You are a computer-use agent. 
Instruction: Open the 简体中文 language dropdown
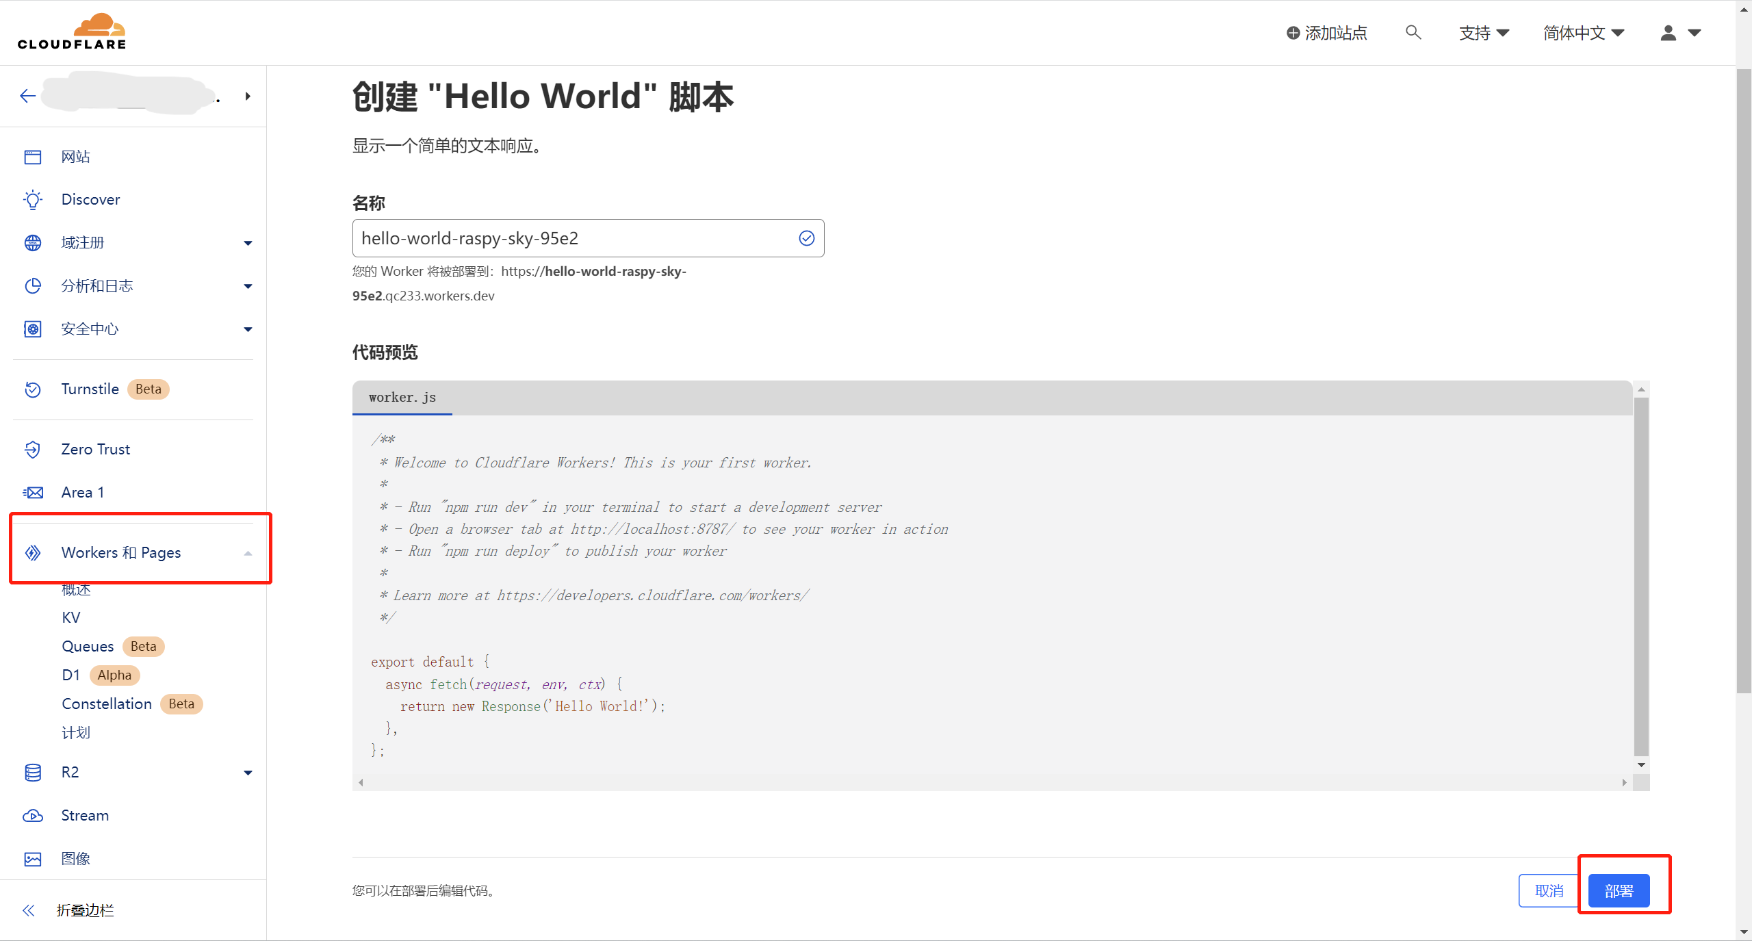pos(1583,33)
